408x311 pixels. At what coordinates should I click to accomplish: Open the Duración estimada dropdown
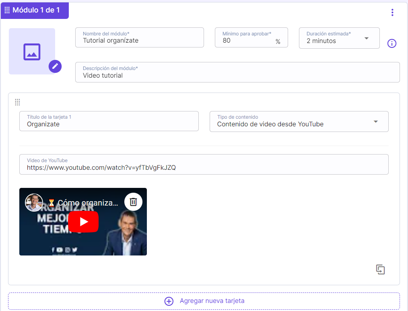(339, 38)
